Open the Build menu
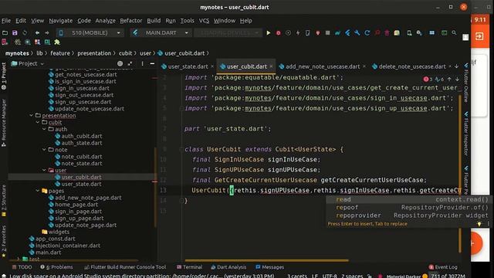 click(154, 21)
